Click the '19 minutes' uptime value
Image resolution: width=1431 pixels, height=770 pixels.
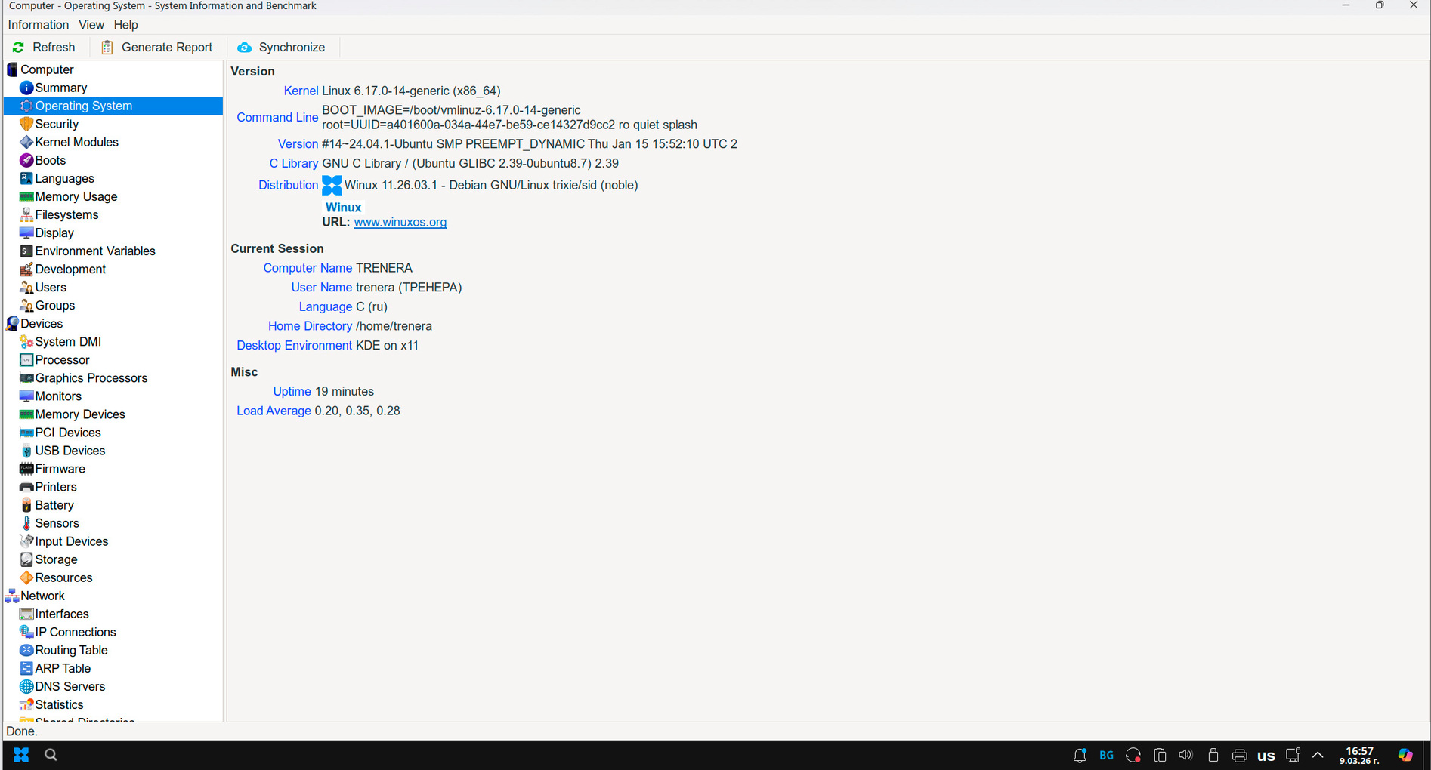tap(345, 391)
